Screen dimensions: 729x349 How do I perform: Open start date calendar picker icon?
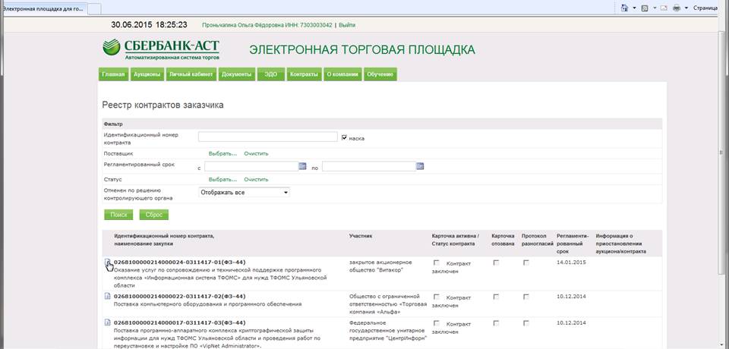[301, 166]
